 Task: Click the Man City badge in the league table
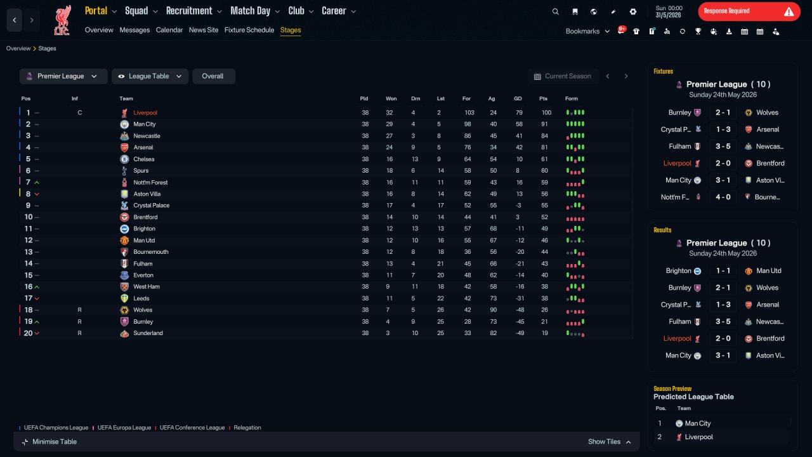[124, 124]
